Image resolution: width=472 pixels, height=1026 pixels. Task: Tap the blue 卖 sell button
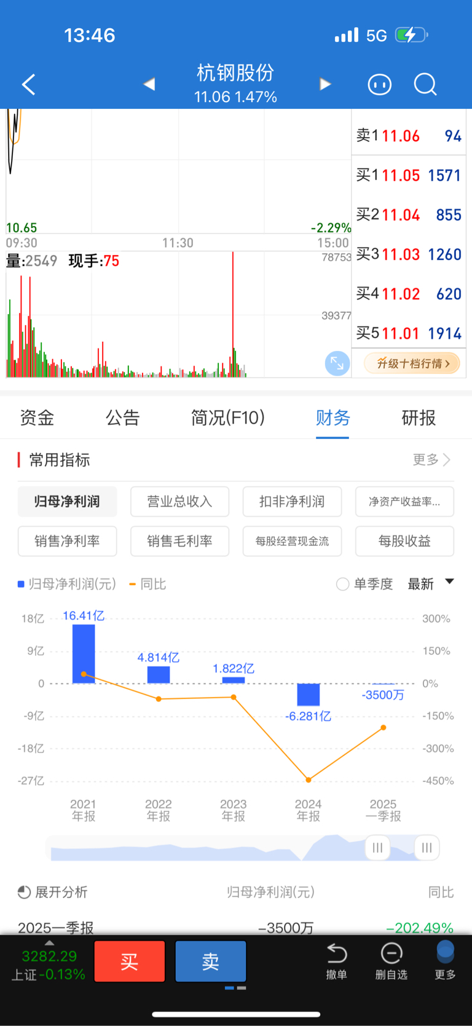pyautogui.click(x=211, y=961)
